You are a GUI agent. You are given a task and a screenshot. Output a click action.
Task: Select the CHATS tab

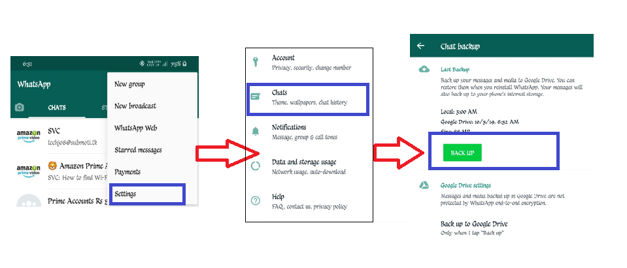click(x=57, y=108)
